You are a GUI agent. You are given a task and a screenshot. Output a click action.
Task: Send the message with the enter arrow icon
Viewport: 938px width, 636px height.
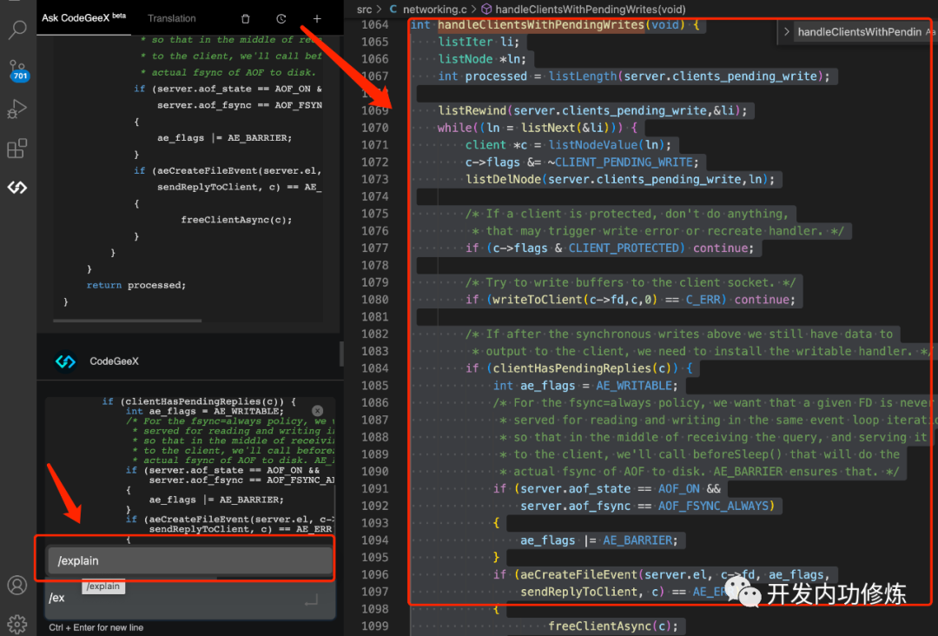pos(311,600)
